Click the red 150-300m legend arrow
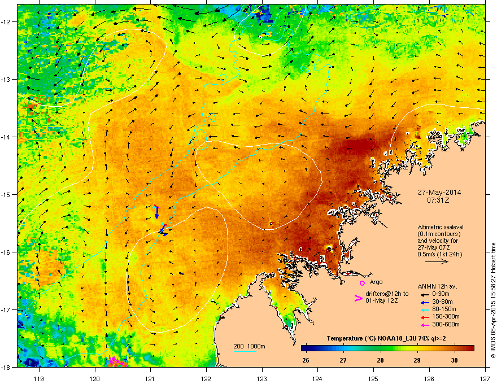Viewport: 497px width, 384px height. 425,317
